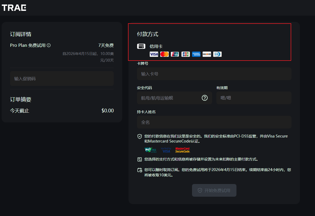Click the UnionPay card logo
The width and height of the screenshot is (315, 216).
tap(175, 54)
